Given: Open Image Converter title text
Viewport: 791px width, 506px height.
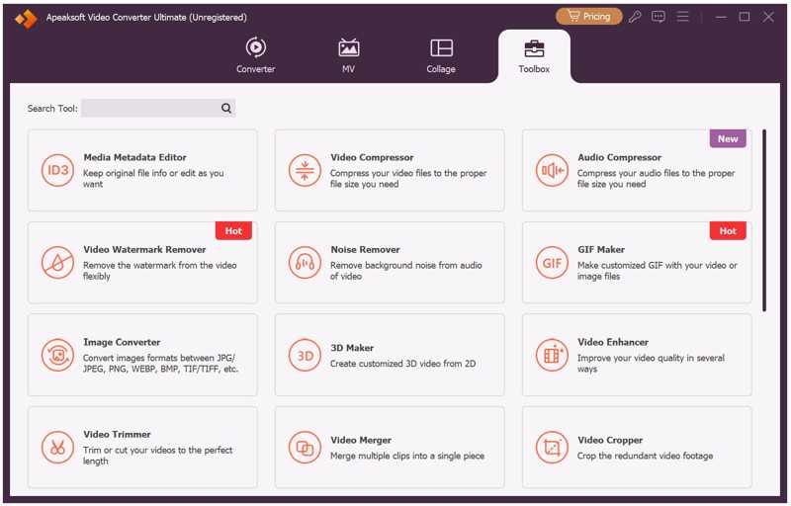Looking at the screenshot, I should 122,342.
